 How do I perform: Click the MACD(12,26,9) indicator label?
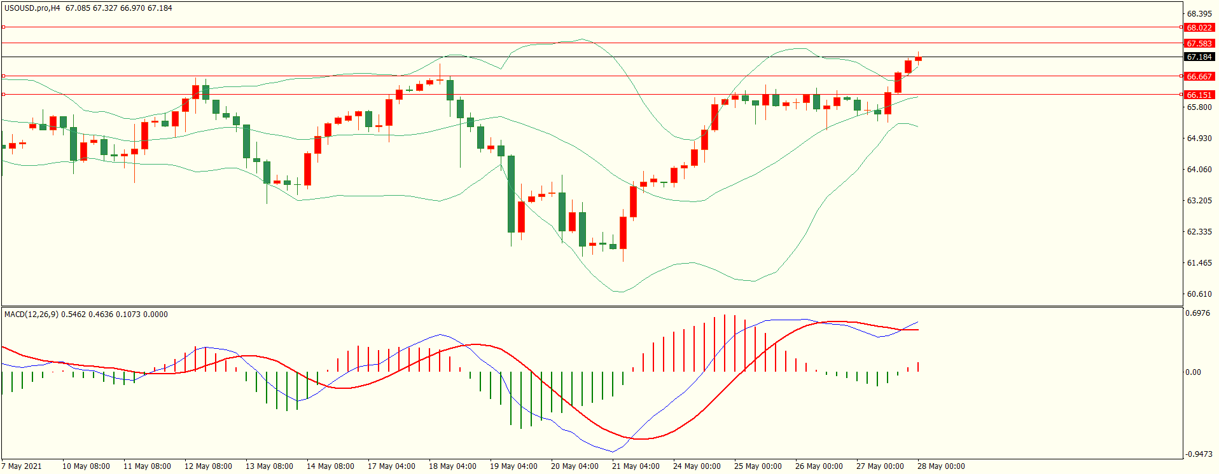31,315
